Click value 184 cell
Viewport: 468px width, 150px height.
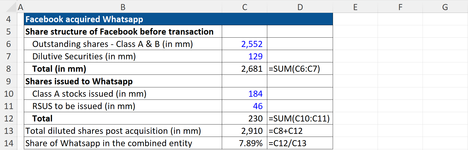pyautogui.click(x=244, y=94)
